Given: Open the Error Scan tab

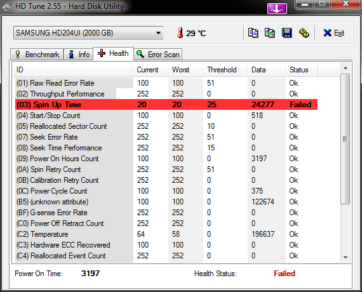Looking at the screenshot, I should coord(158,55).
